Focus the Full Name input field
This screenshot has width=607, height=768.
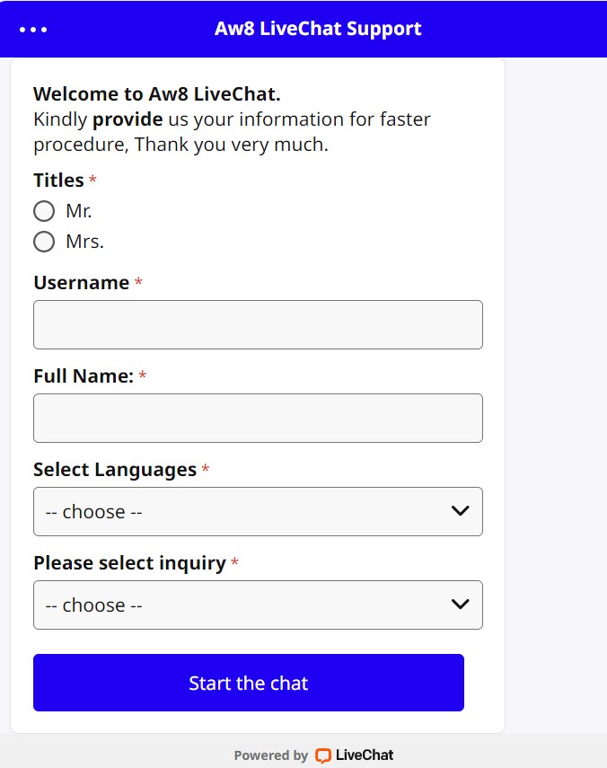pos(258,418)
